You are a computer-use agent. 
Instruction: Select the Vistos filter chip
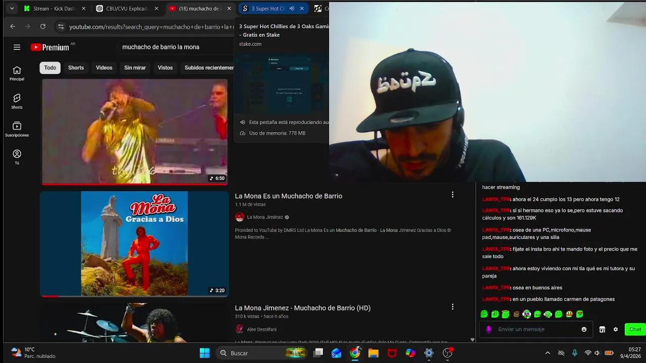click(x=165, y=68)
